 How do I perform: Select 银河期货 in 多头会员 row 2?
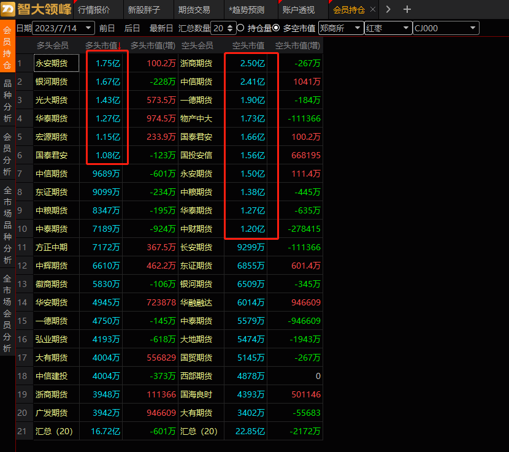56,82
